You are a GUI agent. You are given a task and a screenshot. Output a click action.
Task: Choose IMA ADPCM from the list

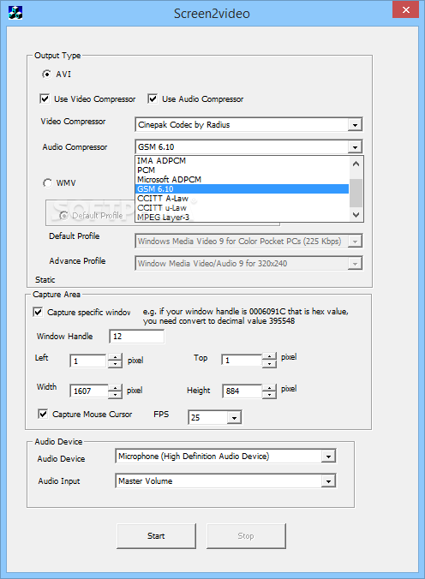click(242, 161)
